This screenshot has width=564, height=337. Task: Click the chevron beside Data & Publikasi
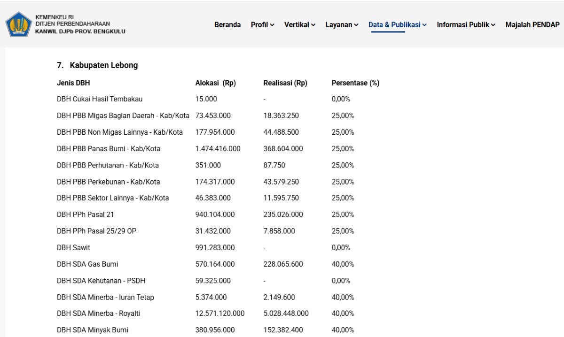(x=424, y=25)
